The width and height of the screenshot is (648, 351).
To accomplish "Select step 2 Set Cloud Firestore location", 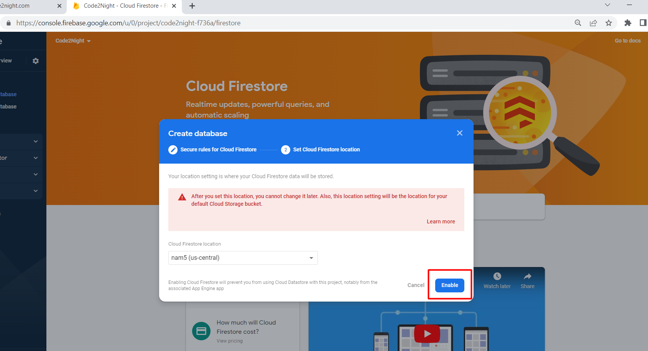I will click(x=321, y=149).
